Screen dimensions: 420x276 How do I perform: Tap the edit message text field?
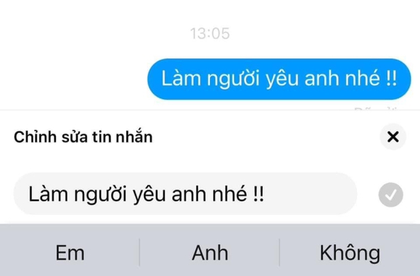(185, 194)
